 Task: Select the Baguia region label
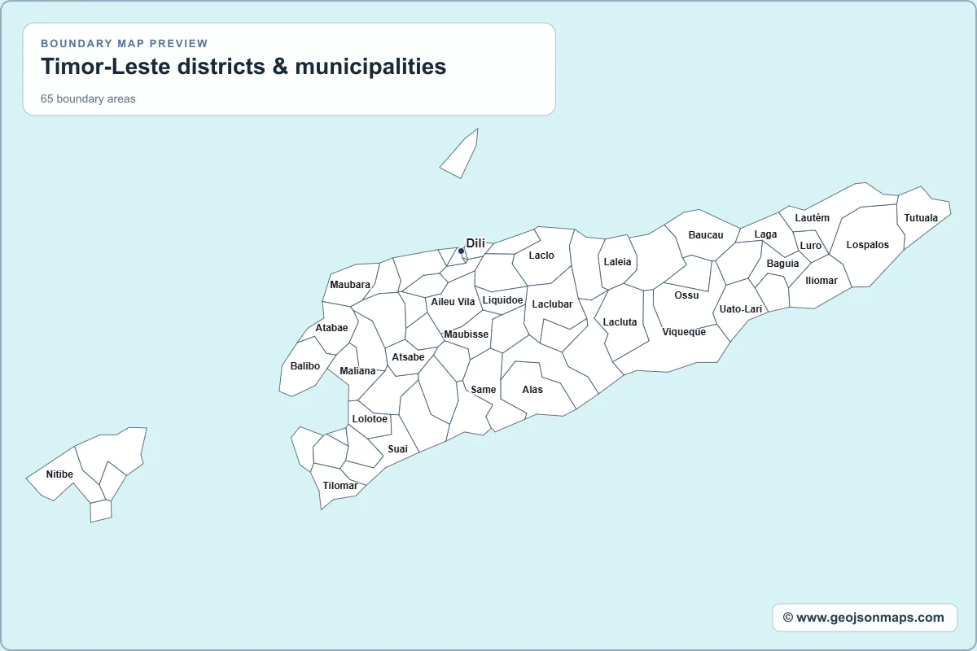(782, 264)
